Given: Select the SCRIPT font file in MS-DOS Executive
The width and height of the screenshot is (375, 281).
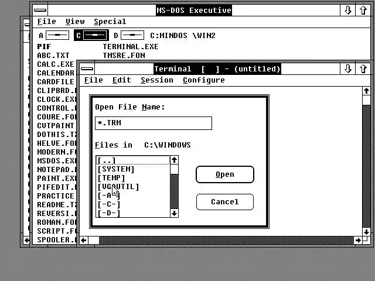Looking at the screenshot, I should pos(56,231).
